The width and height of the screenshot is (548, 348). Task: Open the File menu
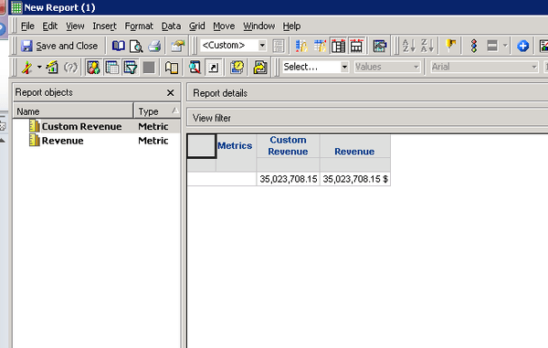[x=27, y=26]
